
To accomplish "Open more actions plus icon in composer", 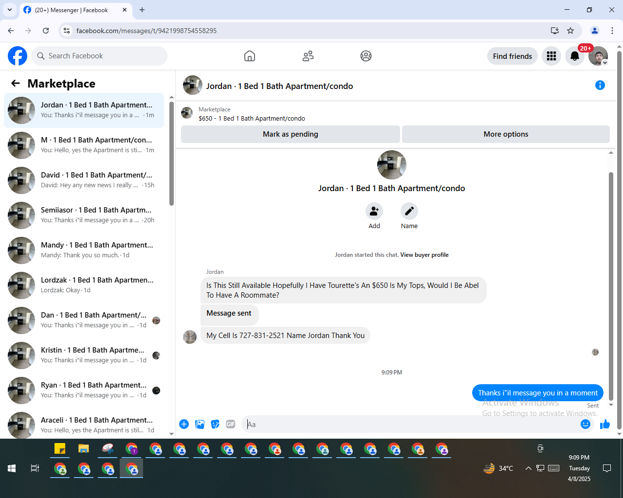I will pos(184,424).
